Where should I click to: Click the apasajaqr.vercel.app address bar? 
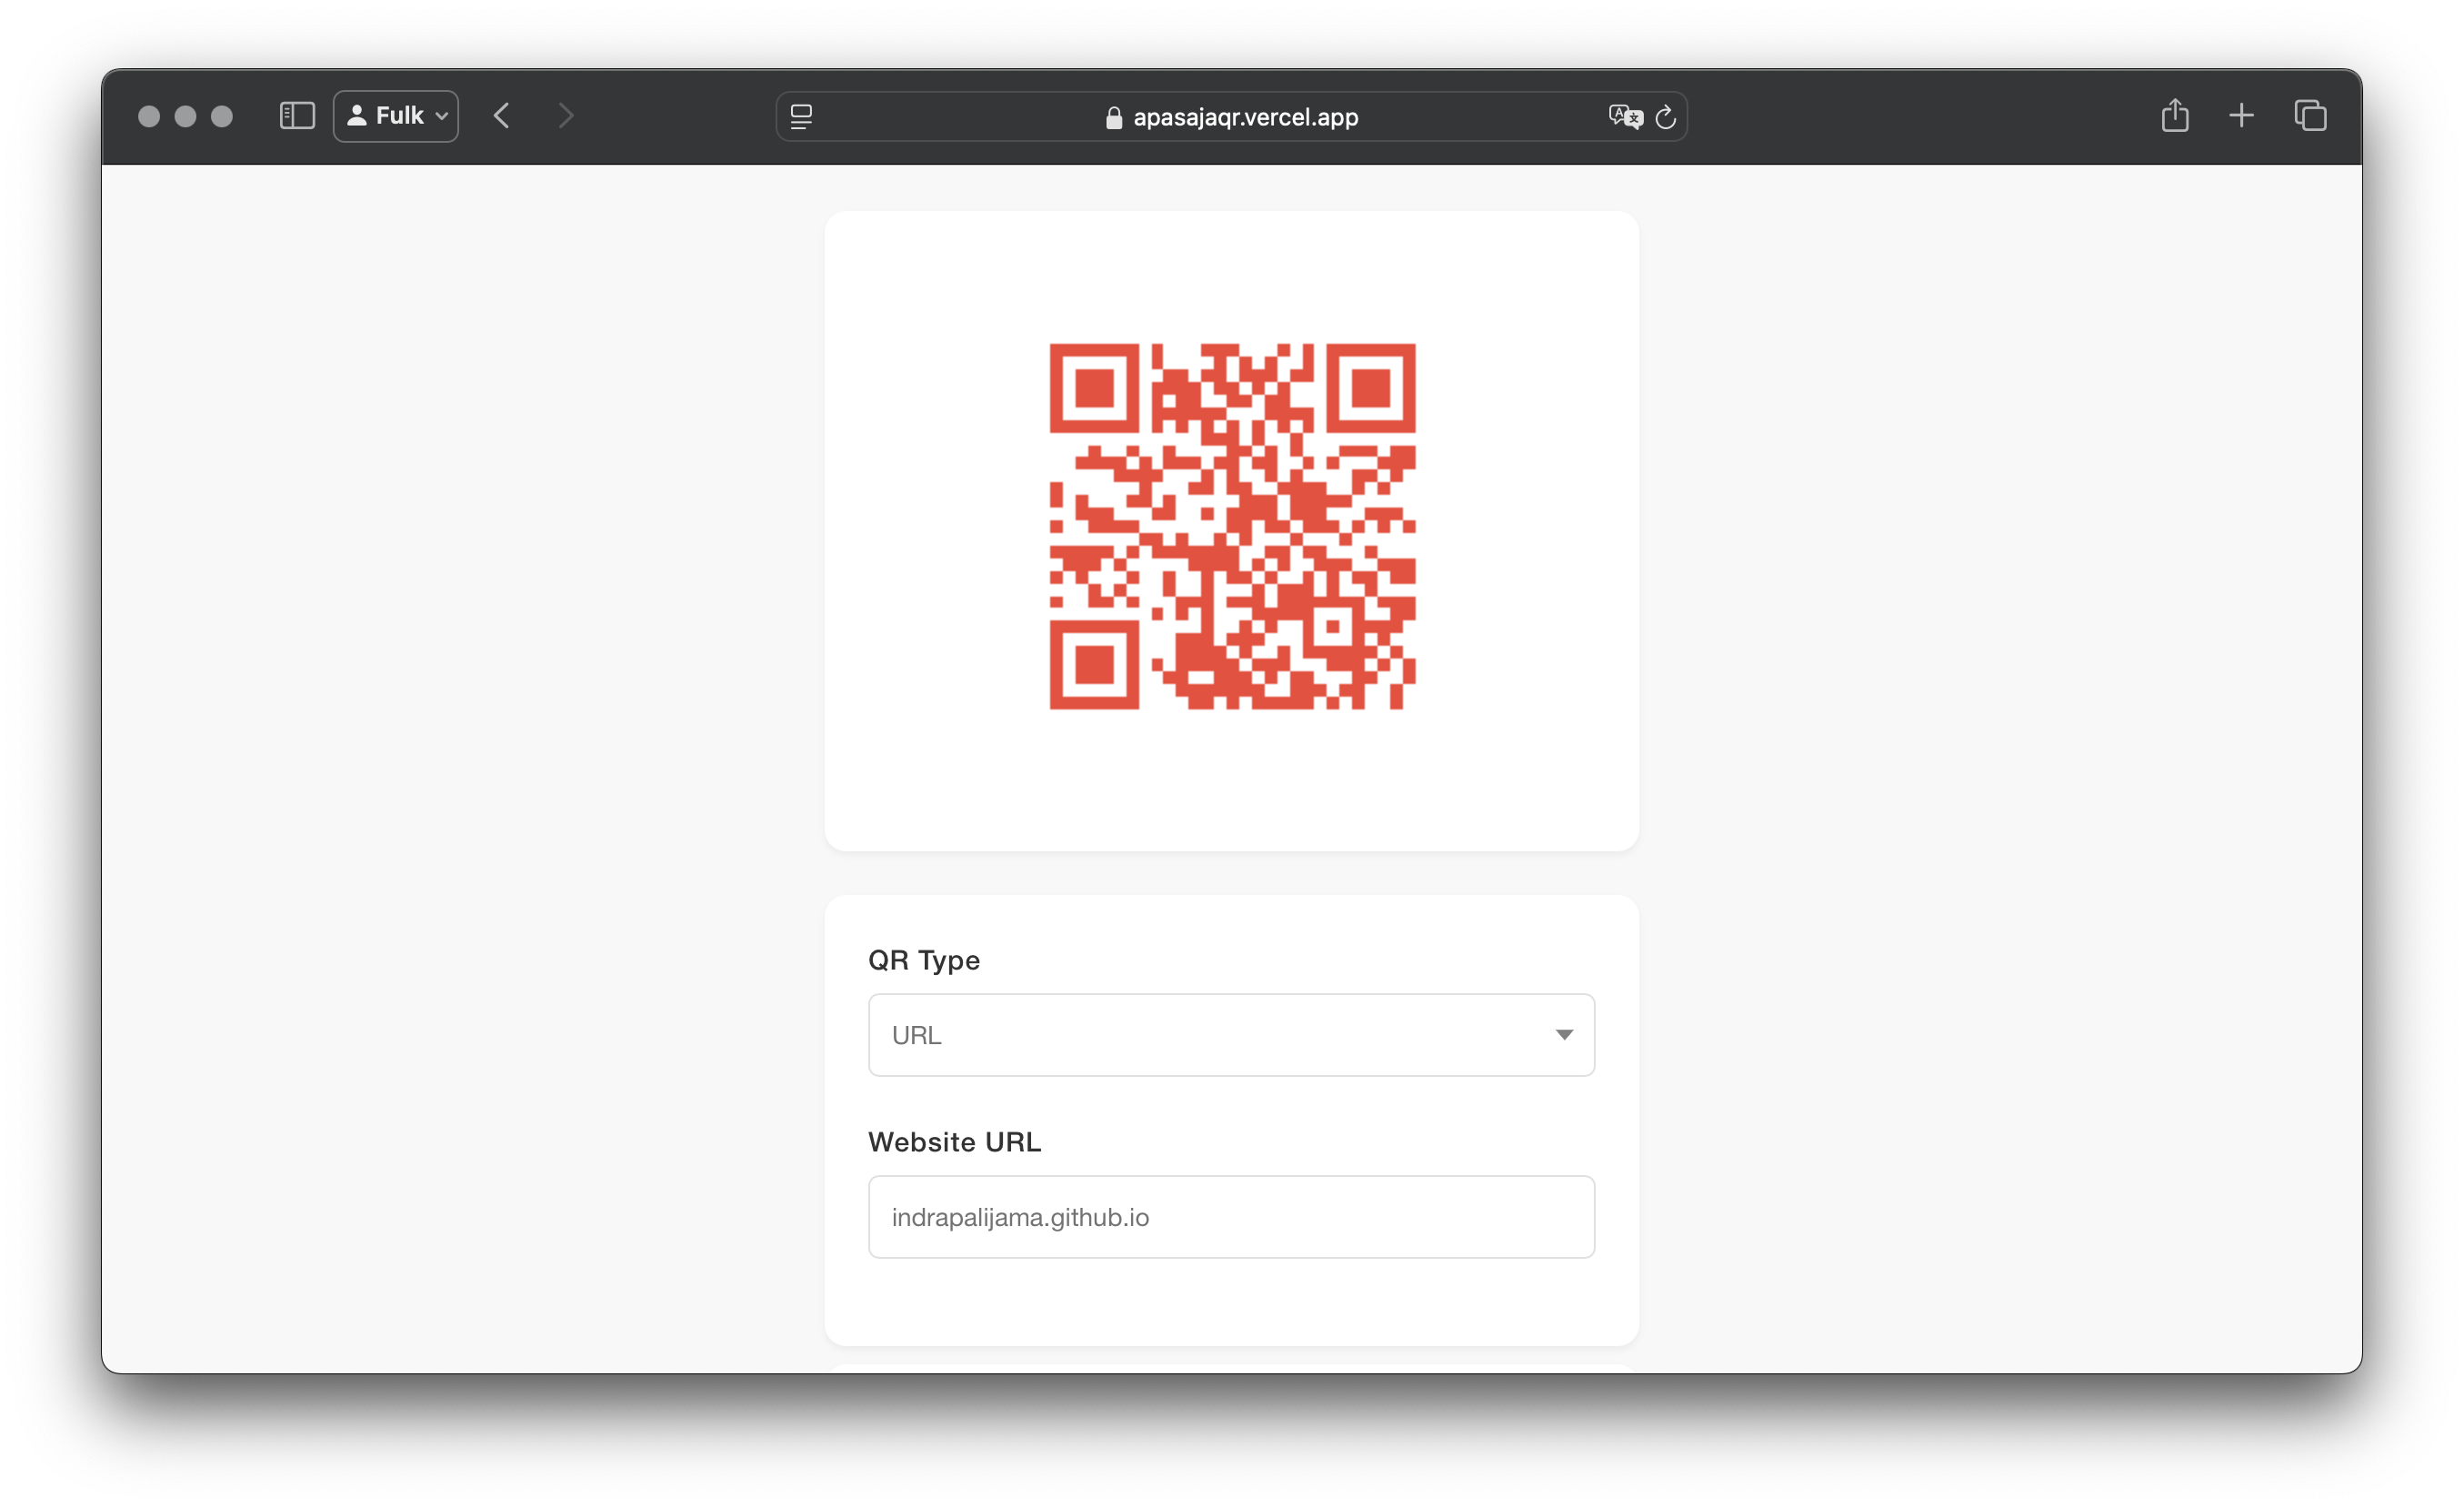(1244, 117)
